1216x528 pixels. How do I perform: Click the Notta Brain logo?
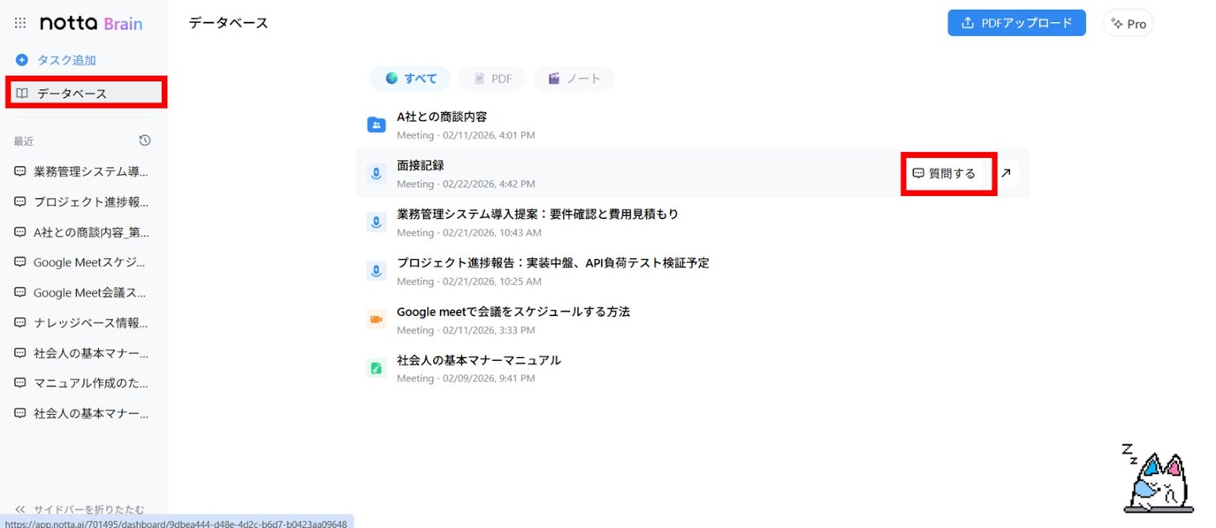coord(91,24)
